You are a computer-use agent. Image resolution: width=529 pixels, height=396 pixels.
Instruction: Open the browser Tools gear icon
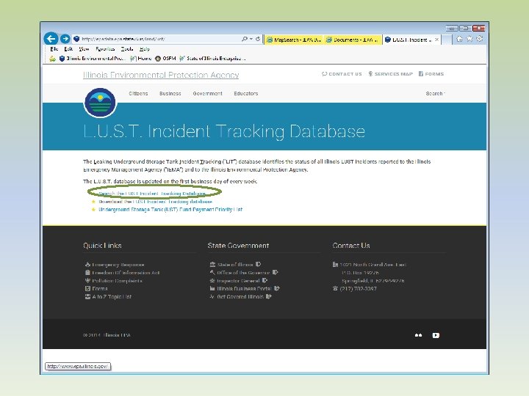click(x=479, y=39)
